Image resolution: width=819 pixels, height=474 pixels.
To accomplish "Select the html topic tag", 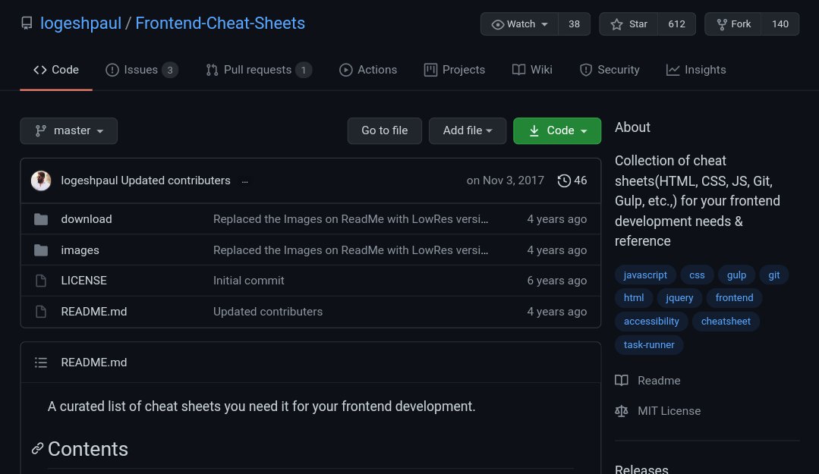I will click(634, 298).
